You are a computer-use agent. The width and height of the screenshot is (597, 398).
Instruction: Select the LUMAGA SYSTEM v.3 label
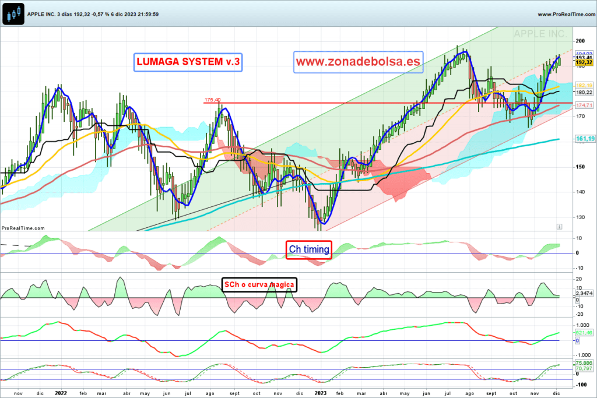(188, 62)
